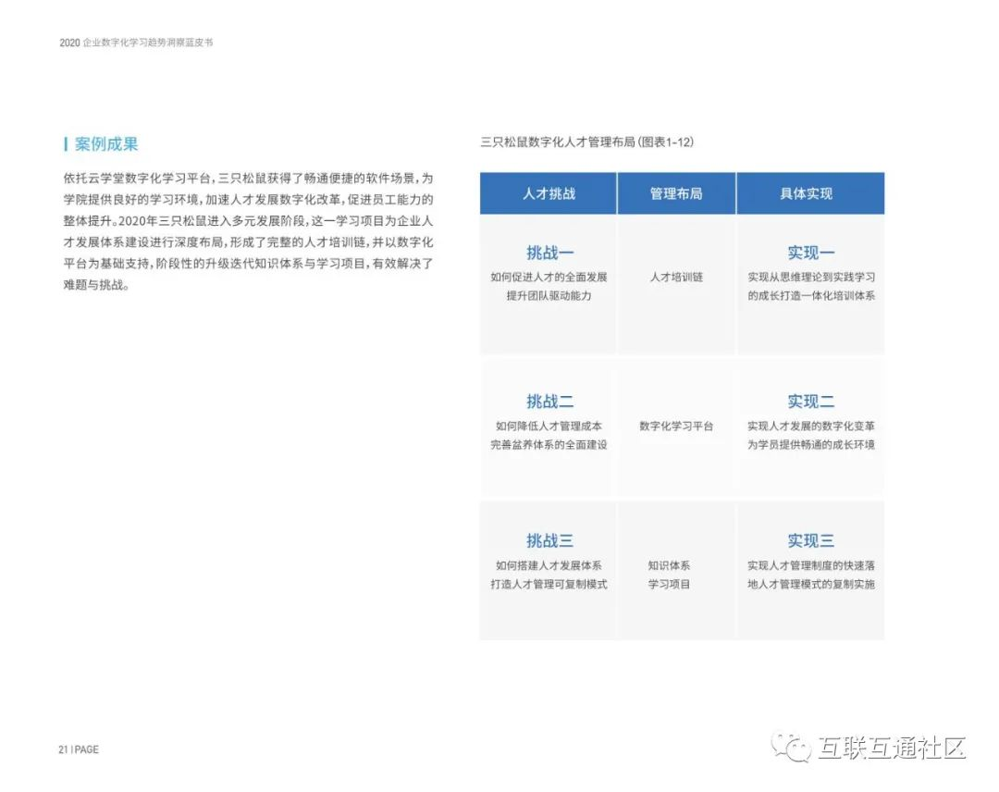This screenshot has height=792, width=999.
Task: Click the '管理布局' table header
Action: pyautogui.click(x=676, y=193)
